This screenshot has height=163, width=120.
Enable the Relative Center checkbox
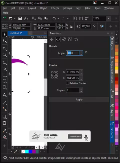(x=67, y=83)
